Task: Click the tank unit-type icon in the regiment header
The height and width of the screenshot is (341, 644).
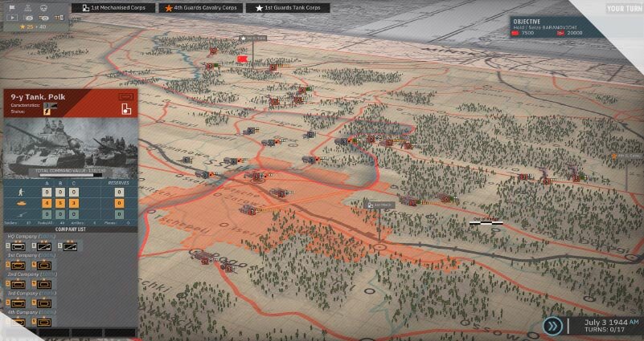Action: pos(125,97)
